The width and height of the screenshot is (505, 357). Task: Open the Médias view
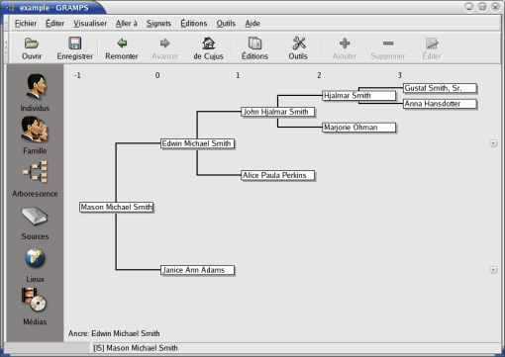pyautogui.click(x=35, y=307)
